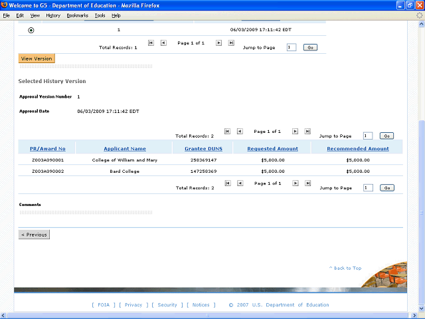Viewport: 425px width, 319px height.
Task: Click College of William and Mary cell
Action: (125, 160)
